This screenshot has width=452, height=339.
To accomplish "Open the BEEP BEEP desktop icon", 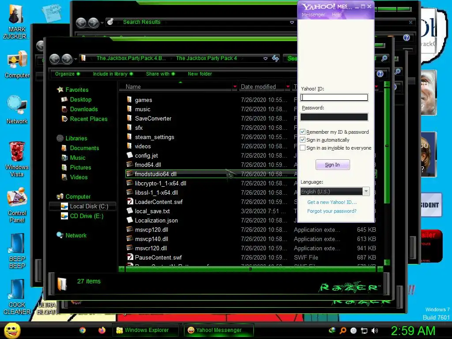I will (17, 251).
